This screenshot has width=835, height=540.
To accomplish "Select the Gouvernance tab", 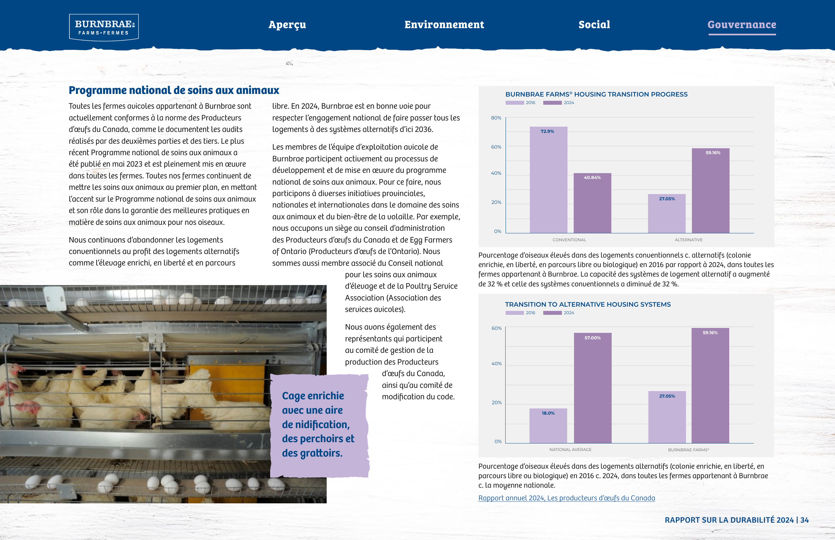I will click(742, 25).
